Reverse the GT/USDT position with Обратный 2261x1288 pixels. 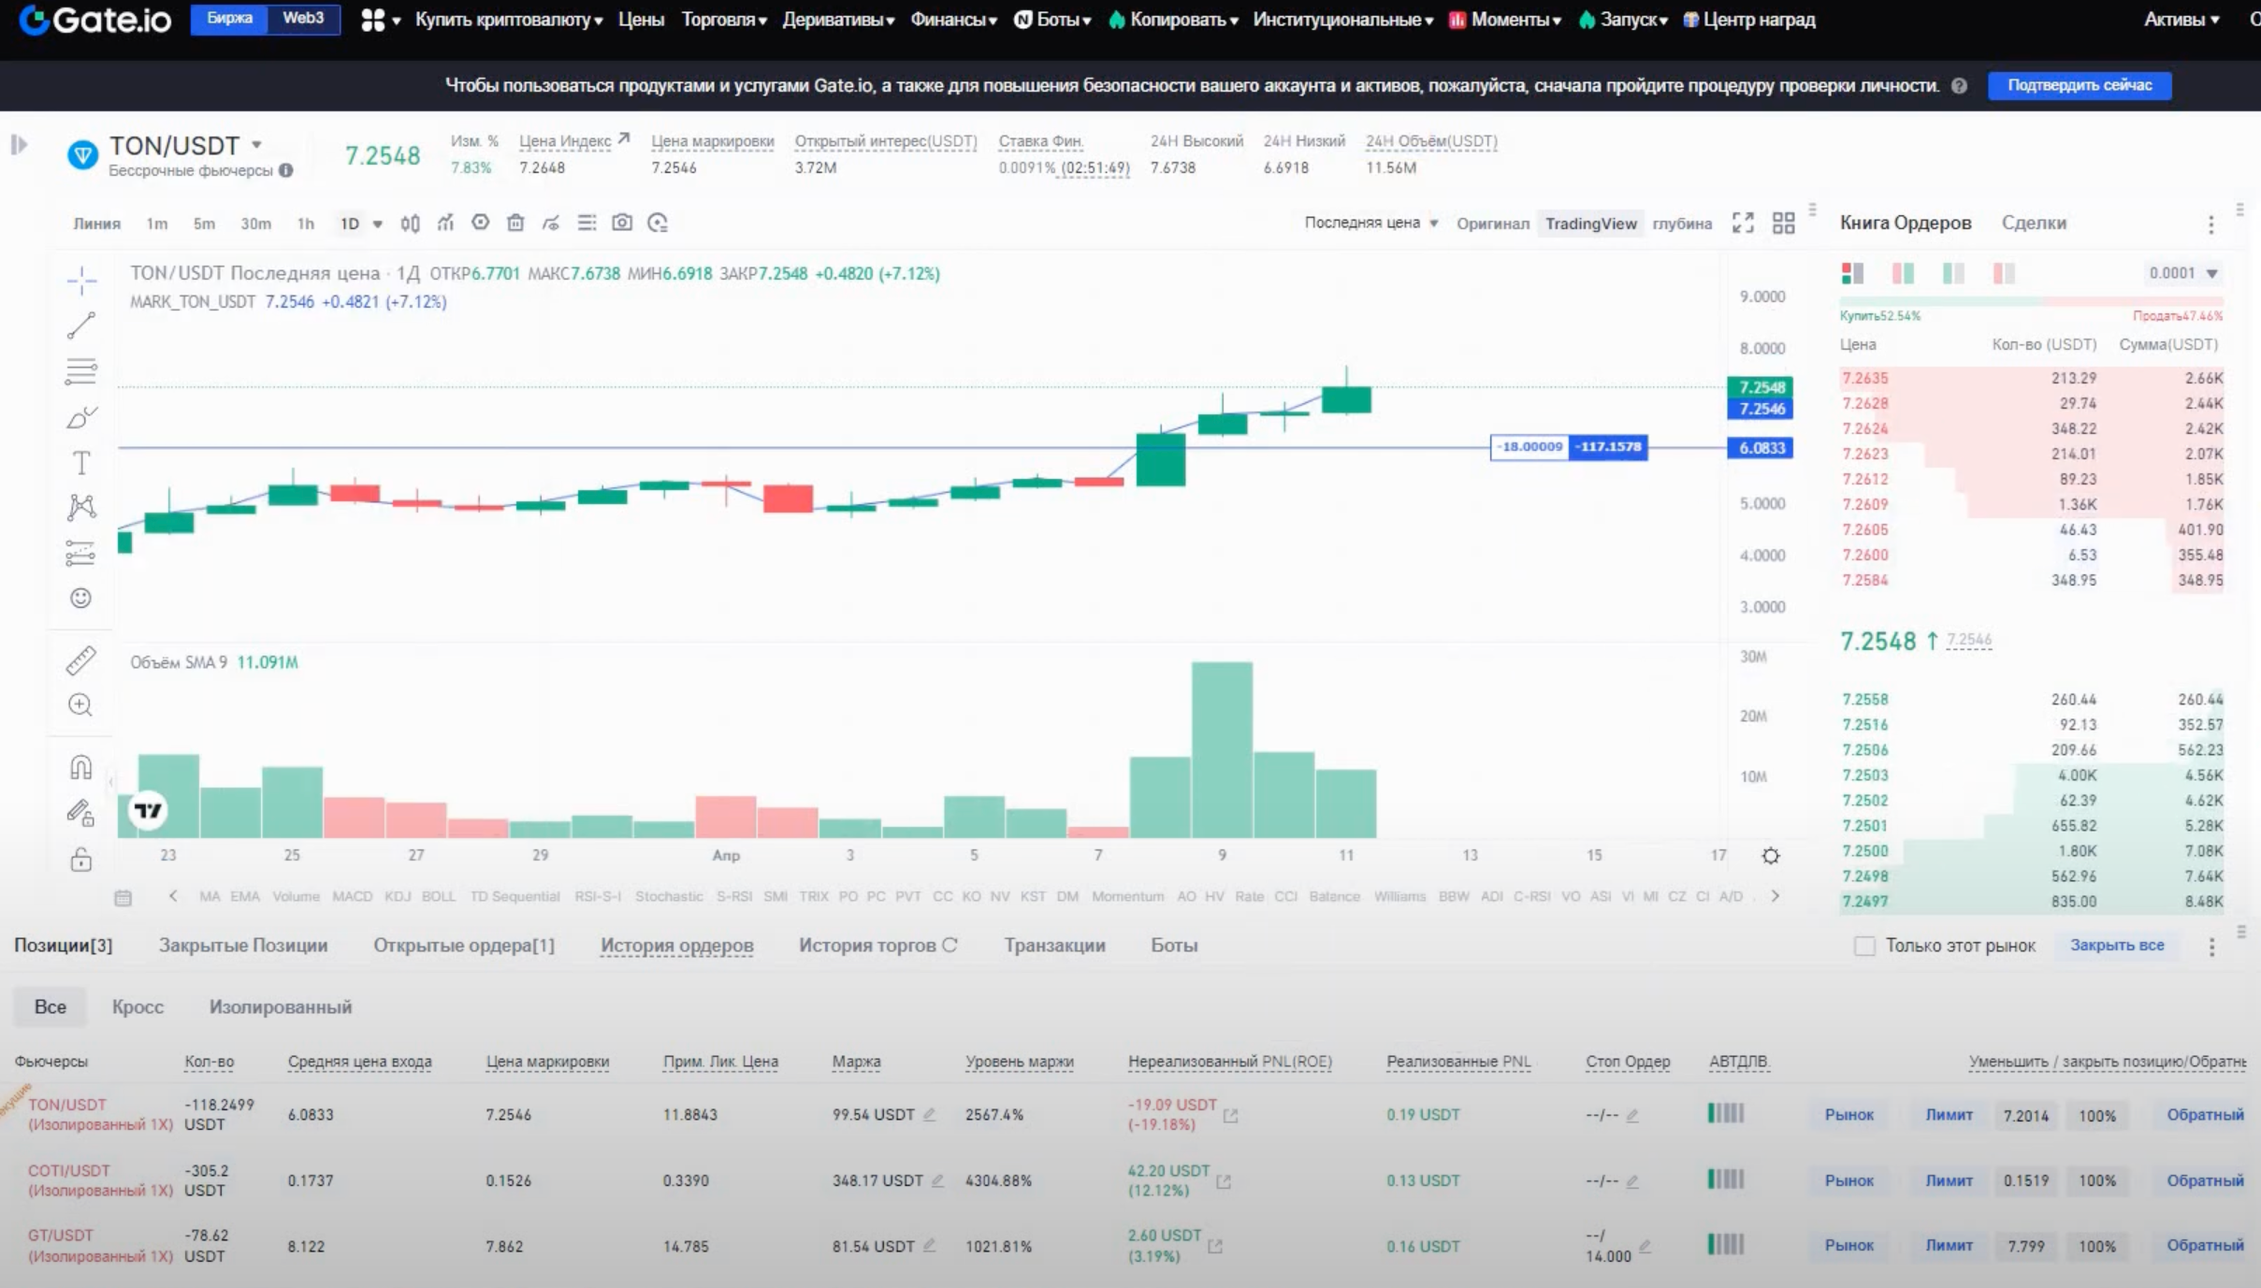click(x=2205, y=1246)
